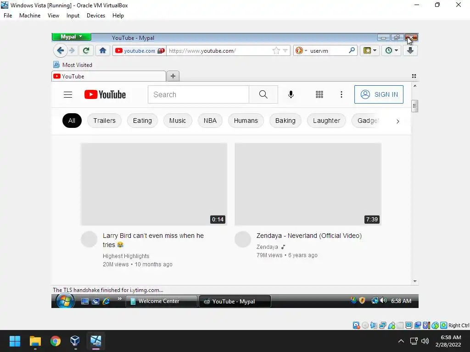The image size is (470, 352).
Task: Expand Vista quick launch overflow chevron
Action: coord(120,298)
